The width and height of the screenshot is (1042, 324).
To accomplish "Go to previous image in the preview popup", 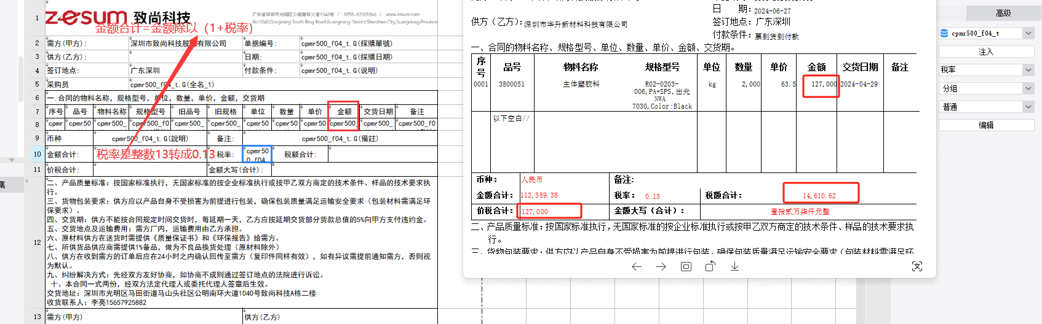I will pyautogui.click(x=637, y=266).
